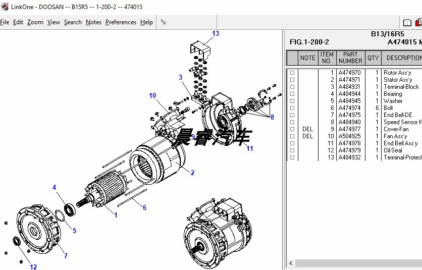Viewport: 422px width, 270px height.
Task: Select part number A474971
Action: 349,80
